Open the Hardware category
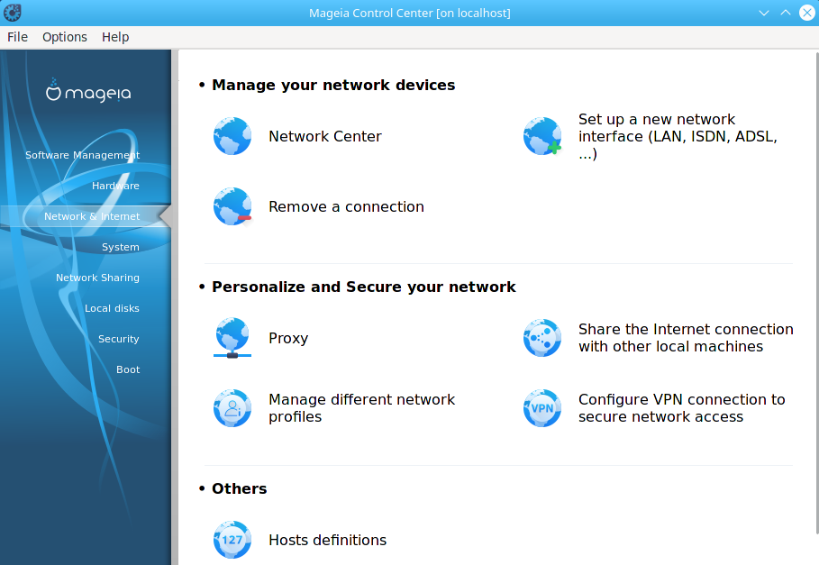Screen dimensions: 819x565 click(x=115, y=185)
